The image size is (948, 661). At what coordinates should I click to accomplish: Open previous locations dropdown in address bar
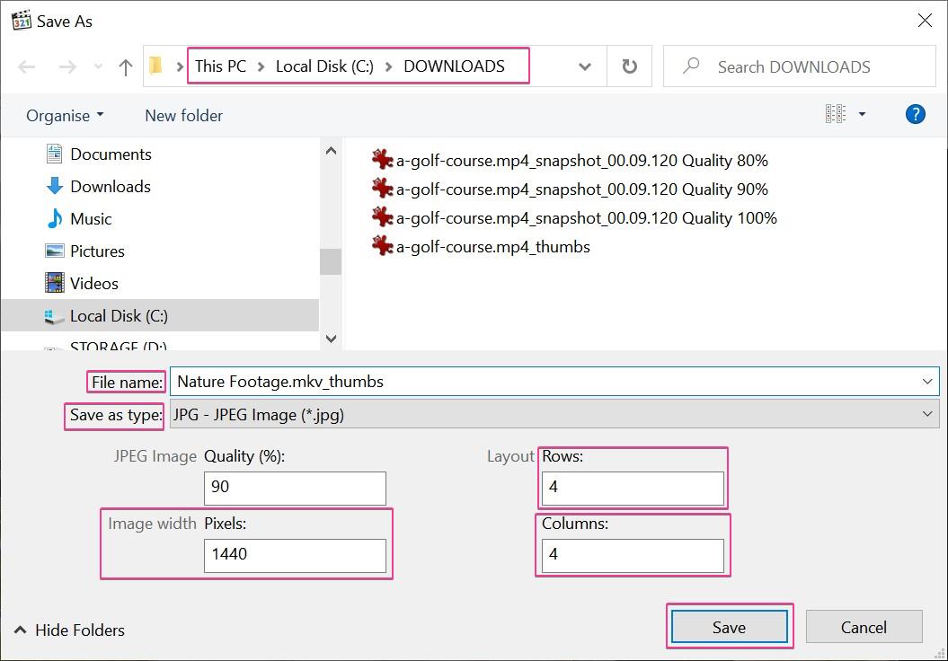click(x=584, y=66)
